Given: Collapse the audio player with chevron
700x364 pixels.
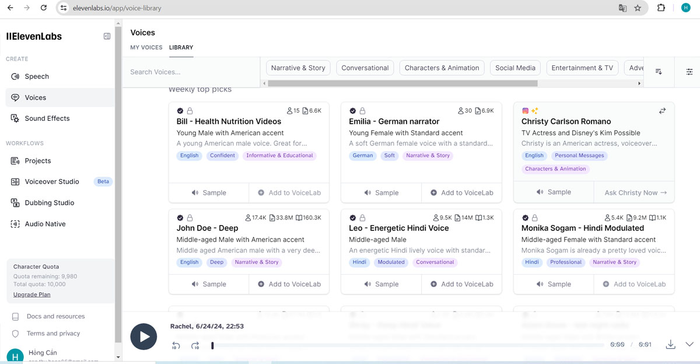Looking at the screenshot, I should [689, 344].
